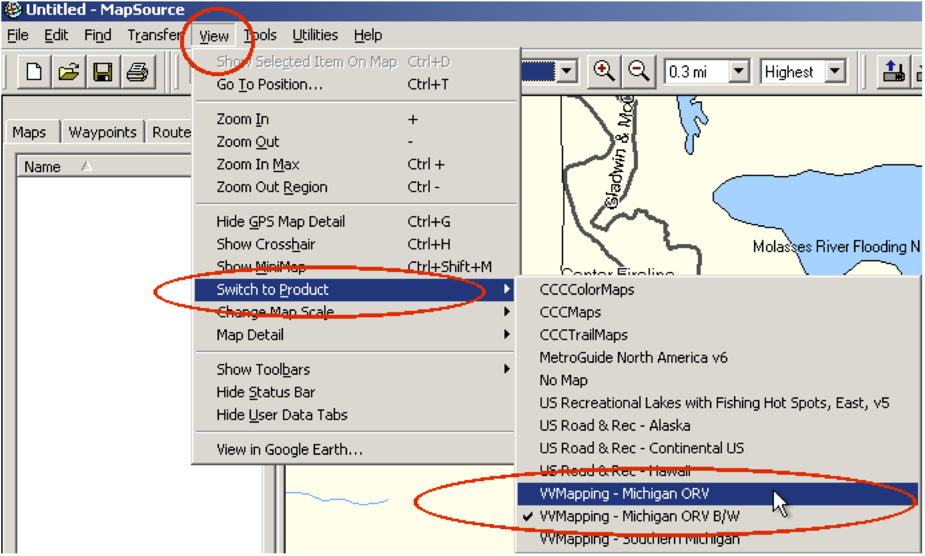Select Zoom In Max menu entry
The width and height of the screenshot is (925, 556).
point(354,164)
